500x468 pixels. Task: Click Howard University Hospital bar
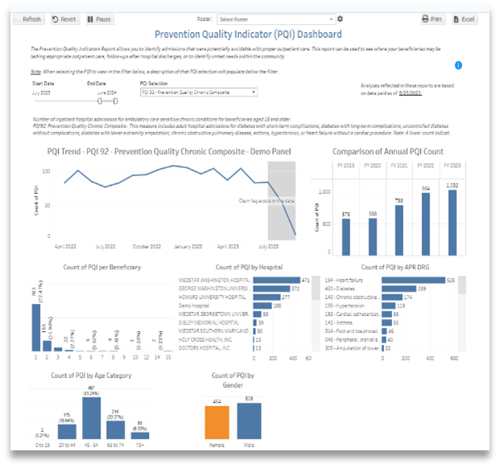(x=265, y=298)
